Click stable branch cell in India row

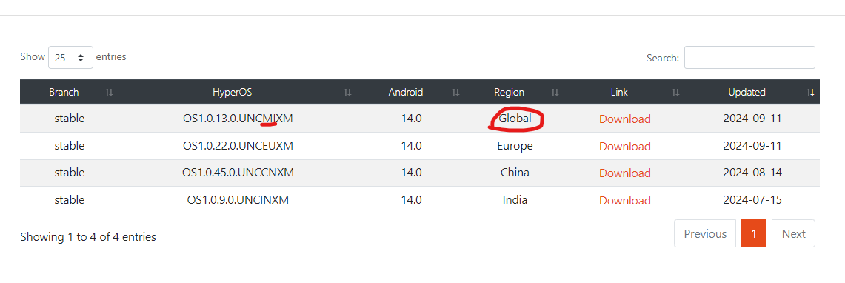pos(70,200)
